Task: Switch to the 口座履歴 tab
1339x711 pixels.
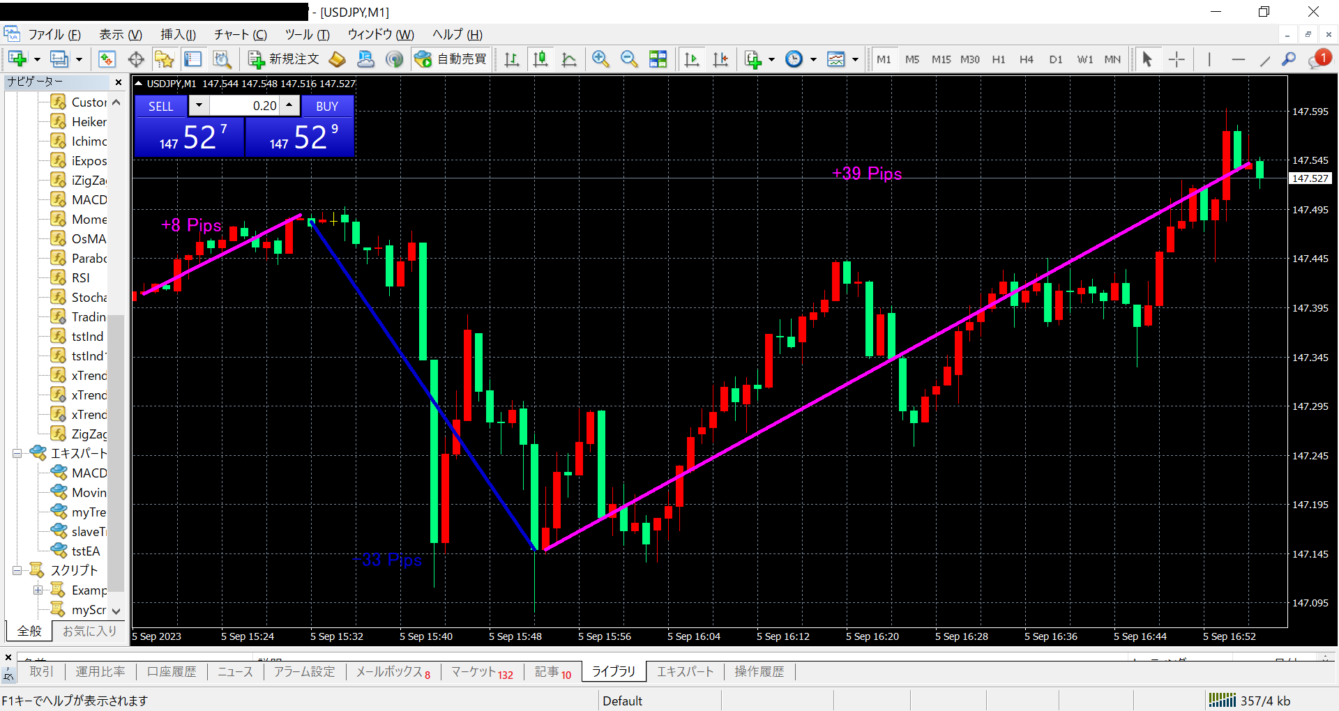Action: 172,672
